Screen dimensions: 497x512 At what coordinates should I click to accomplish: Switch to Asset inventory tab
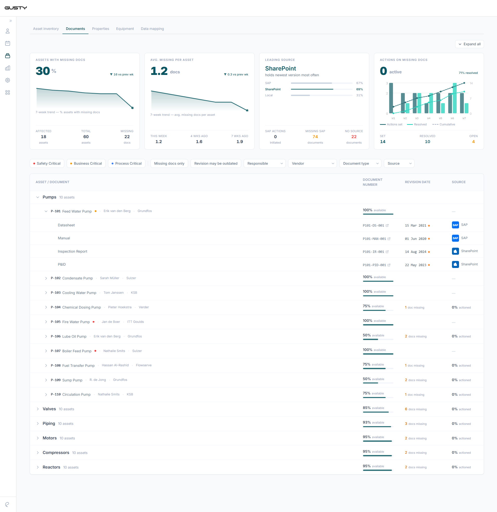tap(46, 29)
